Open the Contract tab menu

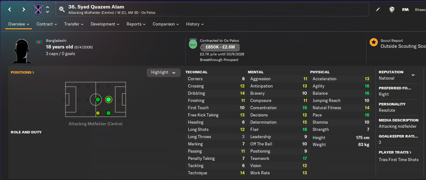point(47,24)
